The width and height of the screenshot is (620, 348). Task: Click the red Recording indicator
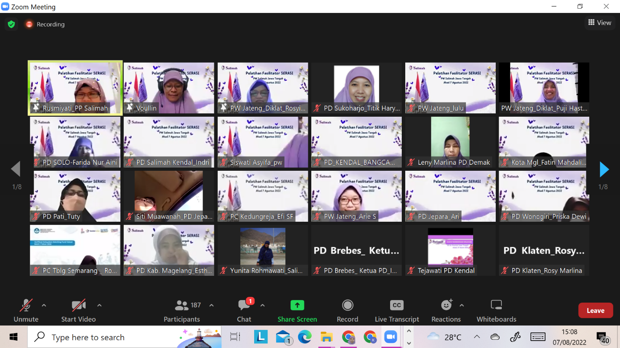click(x=45, y=24)
